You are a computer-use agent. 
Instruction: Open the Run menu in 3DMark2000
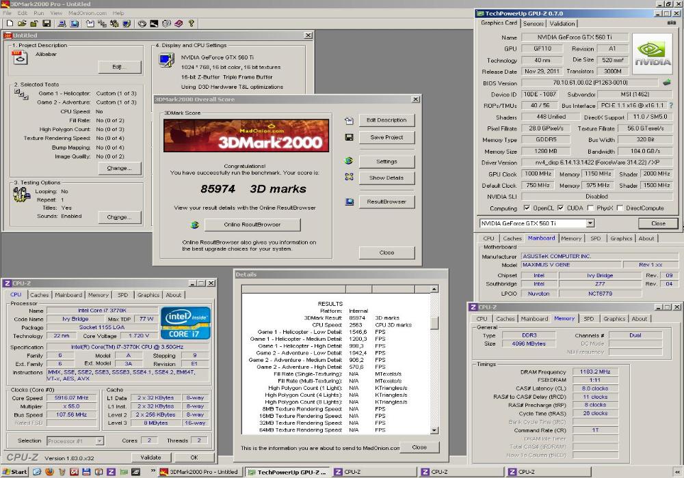coord(39,13)
